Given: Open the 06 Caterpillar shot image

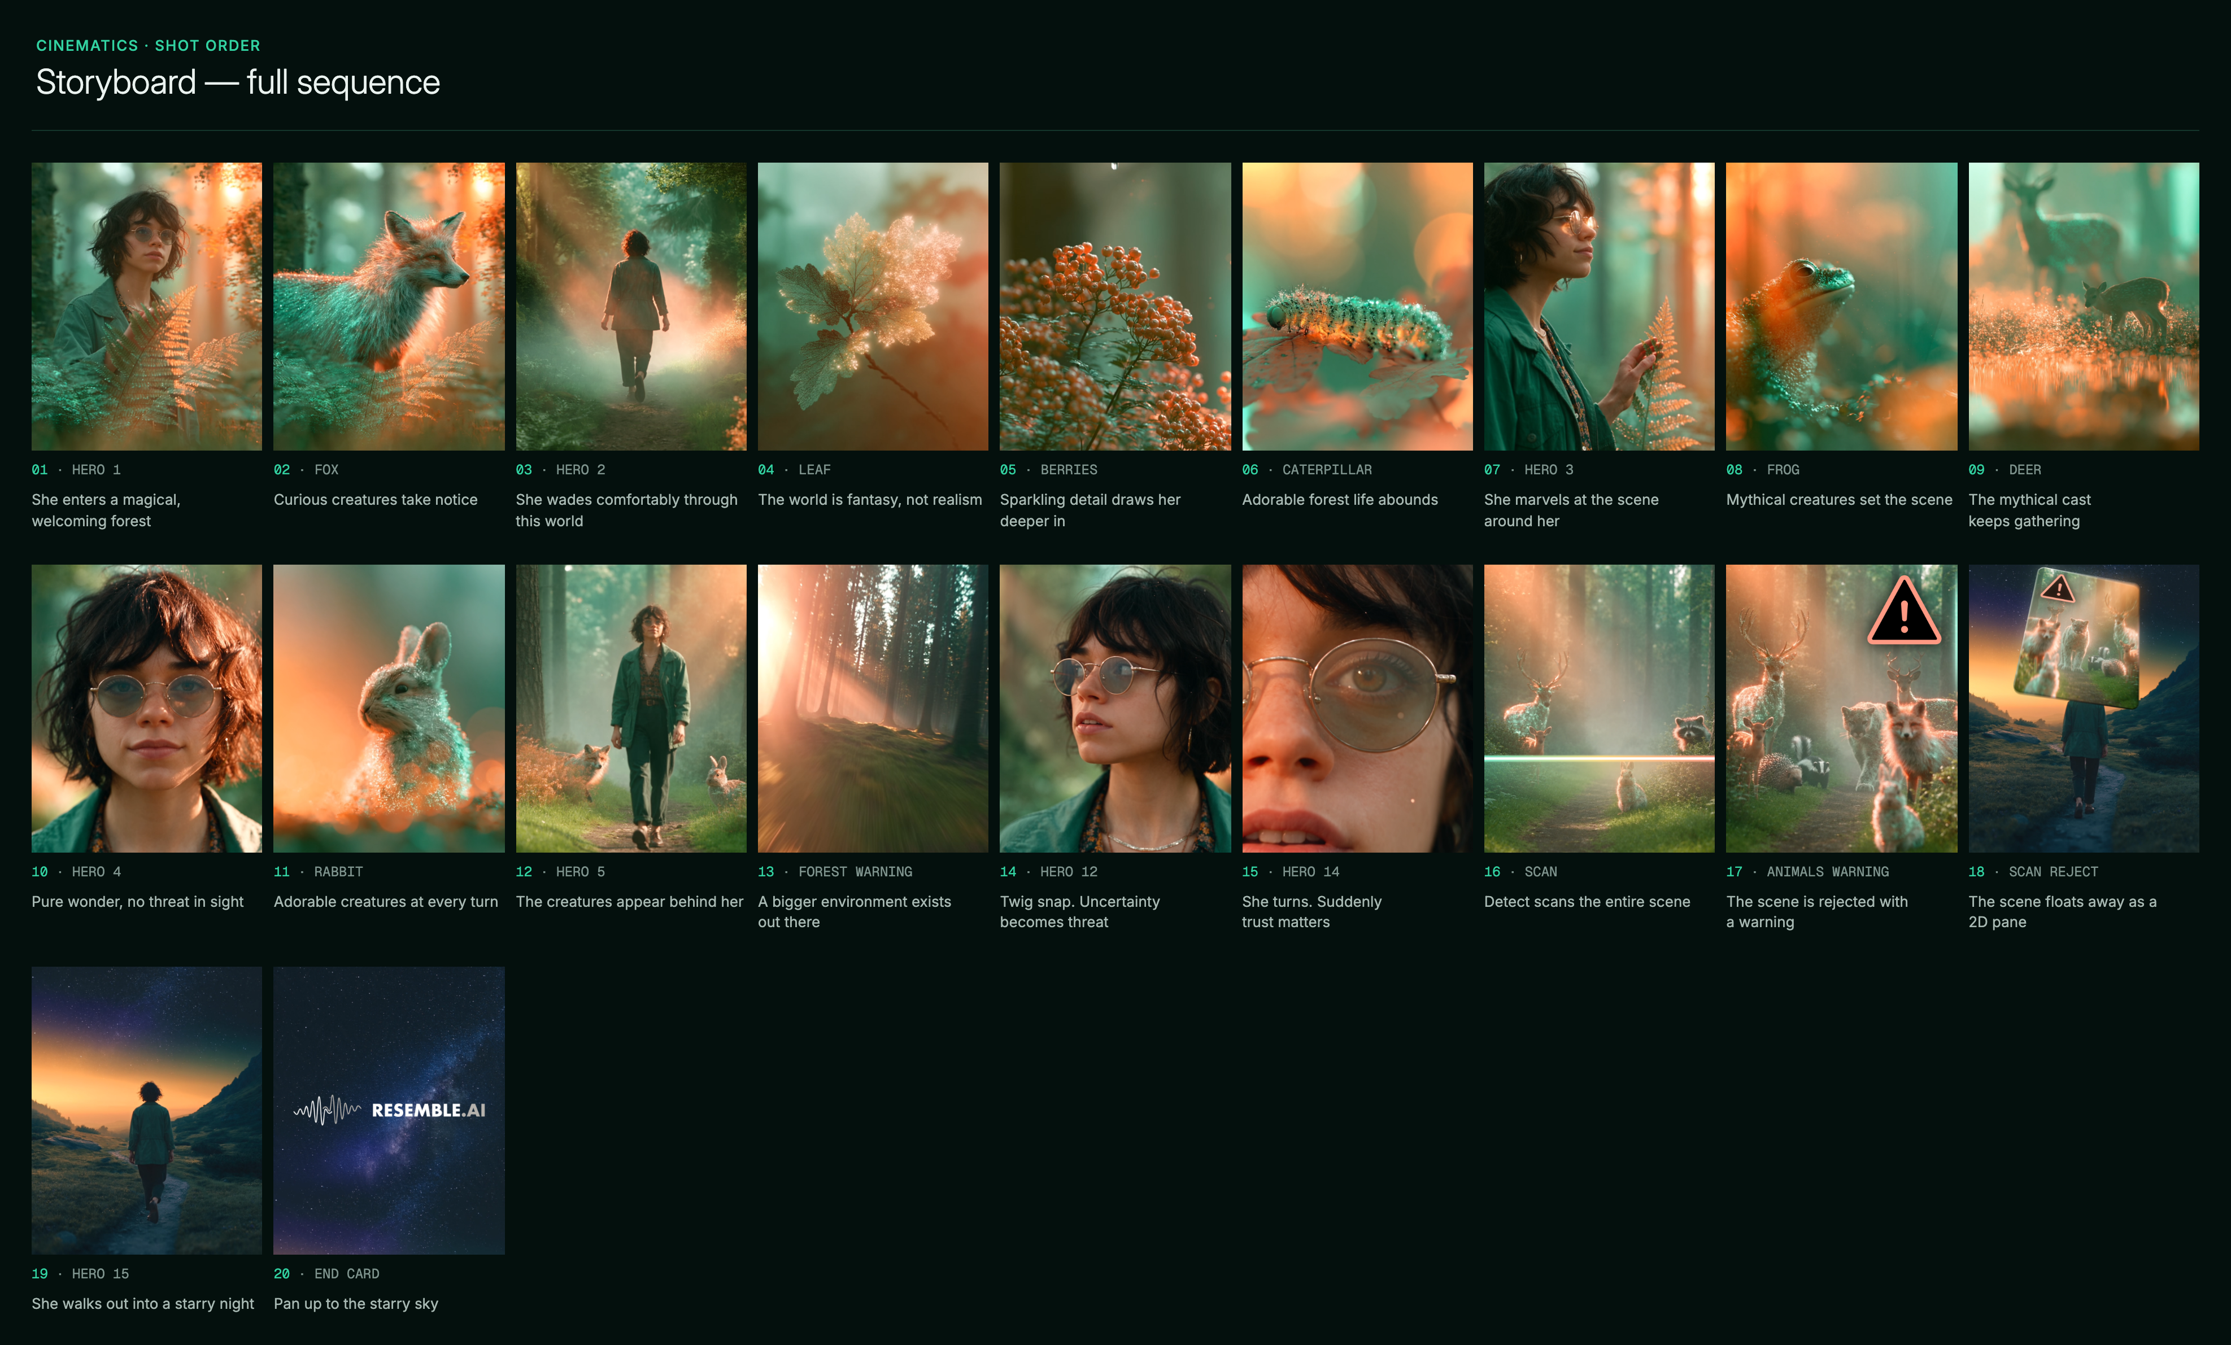Looking at the screenshot, I should (1357, 306).
